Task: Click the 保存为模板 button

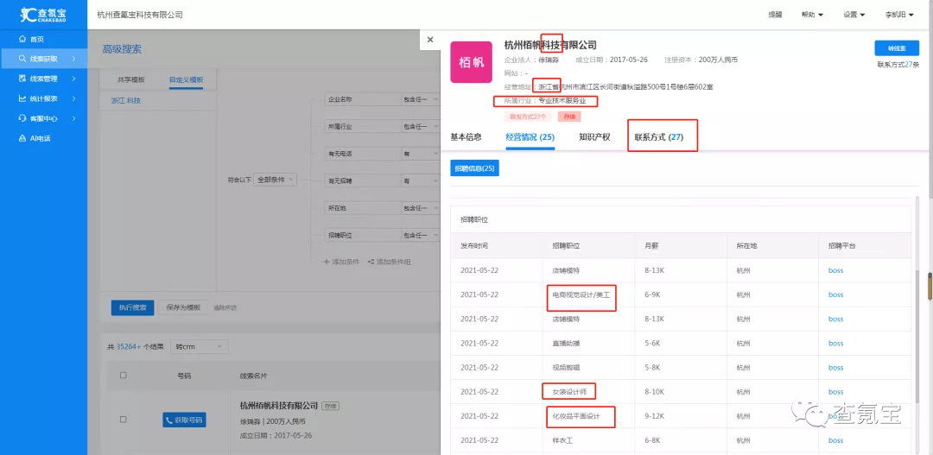Action: [x=184, y=307]
